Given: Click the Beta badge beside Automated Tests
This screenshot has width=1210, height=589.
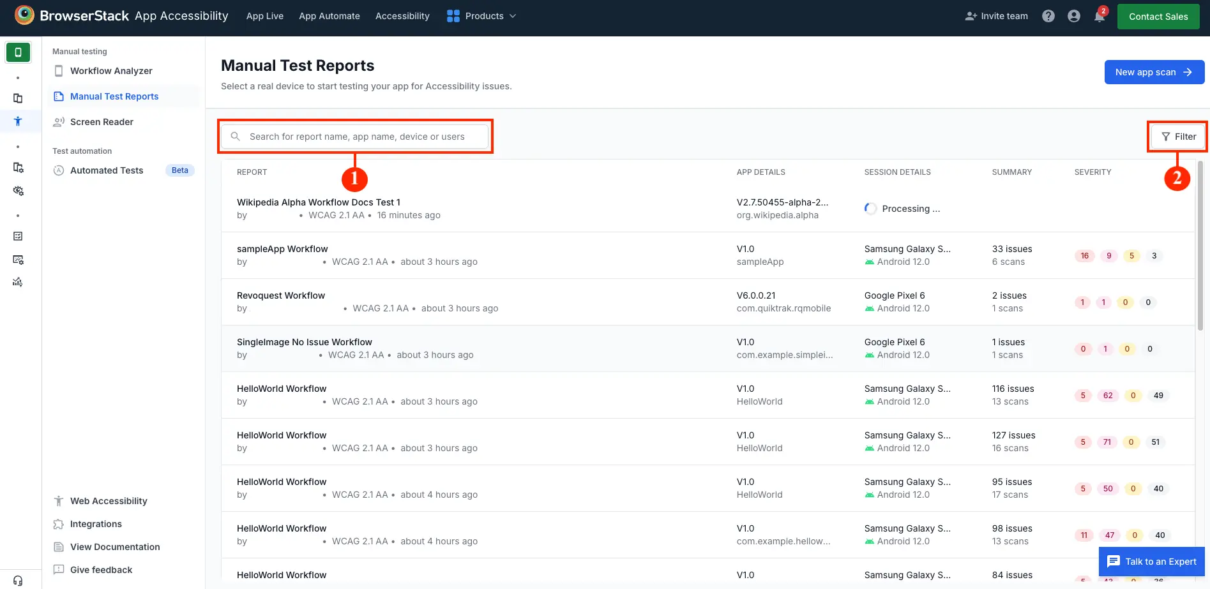Looking at the screenshot, I should (x=180, y=170).
